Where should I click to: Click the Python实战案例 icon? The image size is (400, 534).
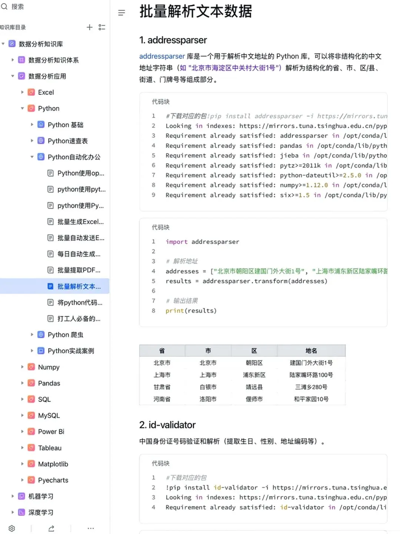coord(41,350)
